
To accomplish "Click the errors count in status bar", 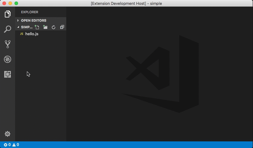I will tap(7, 145).
